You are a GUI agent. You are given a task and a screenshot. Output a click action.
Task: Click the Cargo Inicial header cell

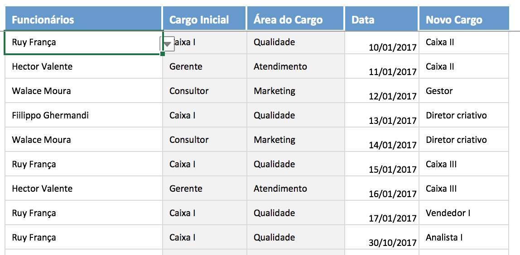(204, 19)
